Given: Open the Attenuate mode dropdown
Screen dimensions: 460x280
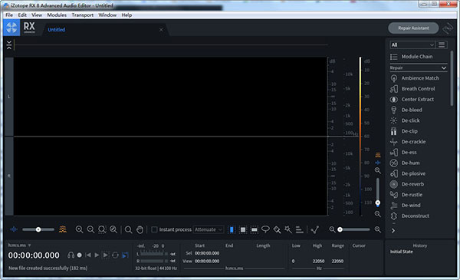Looking at the screenshot, I should [x=209, y=229].
